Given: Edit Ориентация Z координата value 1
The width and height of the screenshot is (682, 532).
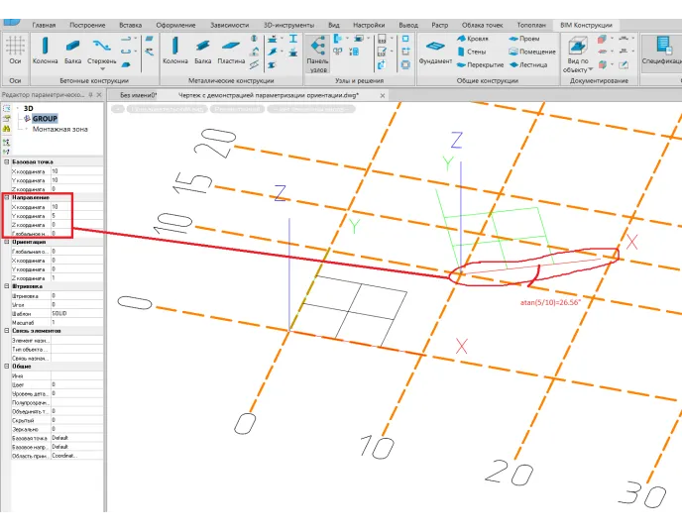Looking at the screenshot, I should [77, 278].
